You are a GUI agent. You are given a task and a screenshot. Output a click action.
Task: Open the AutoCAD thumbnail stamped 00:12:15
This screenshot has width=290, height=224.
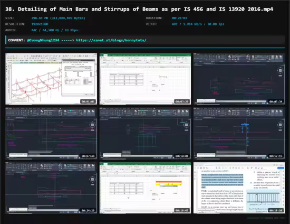[x=239, y=133]
